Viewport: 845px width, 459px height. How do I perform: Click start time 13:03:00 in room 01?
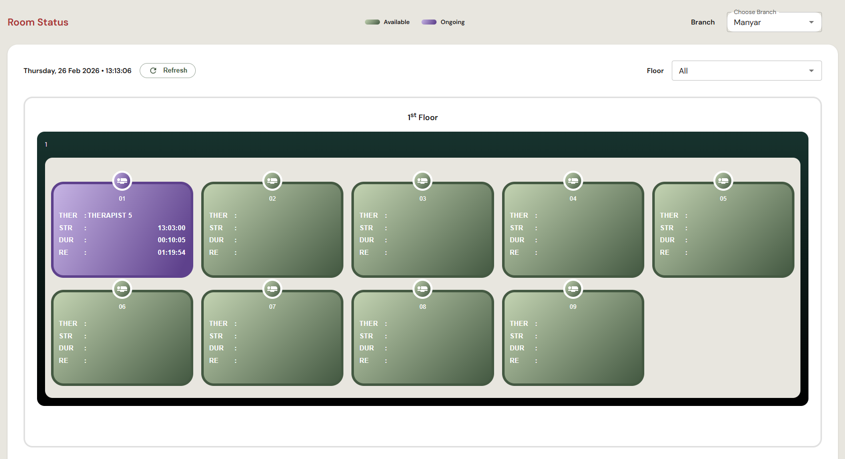[172, 228]
